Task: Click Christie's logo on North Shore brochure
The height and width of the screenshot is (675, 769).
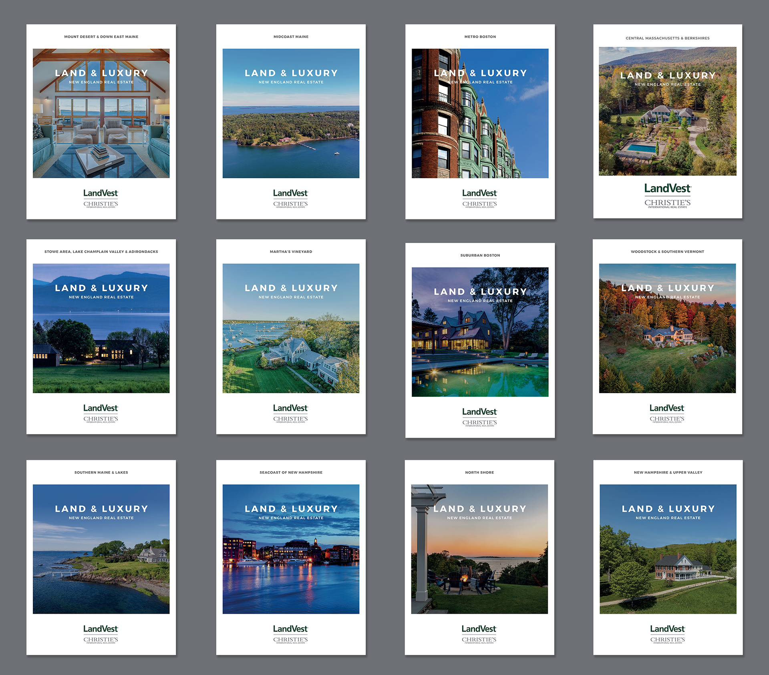Action: 479,640
